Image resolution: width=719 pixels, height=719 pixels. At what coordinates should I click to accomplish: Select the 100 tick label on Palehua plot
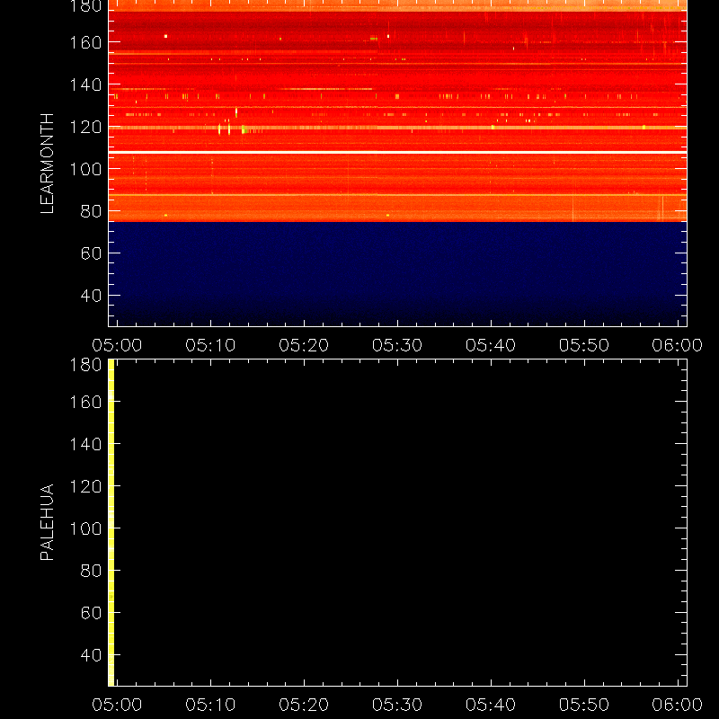pyautogui.click(x=85, y=528)
